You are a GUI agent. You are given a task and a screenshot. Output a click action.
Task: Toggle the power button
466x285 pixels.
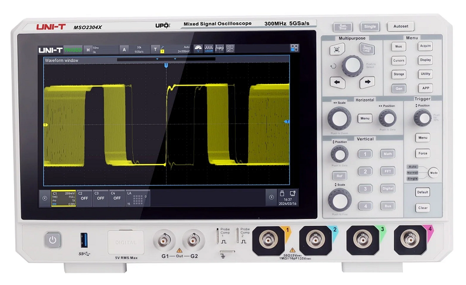[x=53, y=240]
